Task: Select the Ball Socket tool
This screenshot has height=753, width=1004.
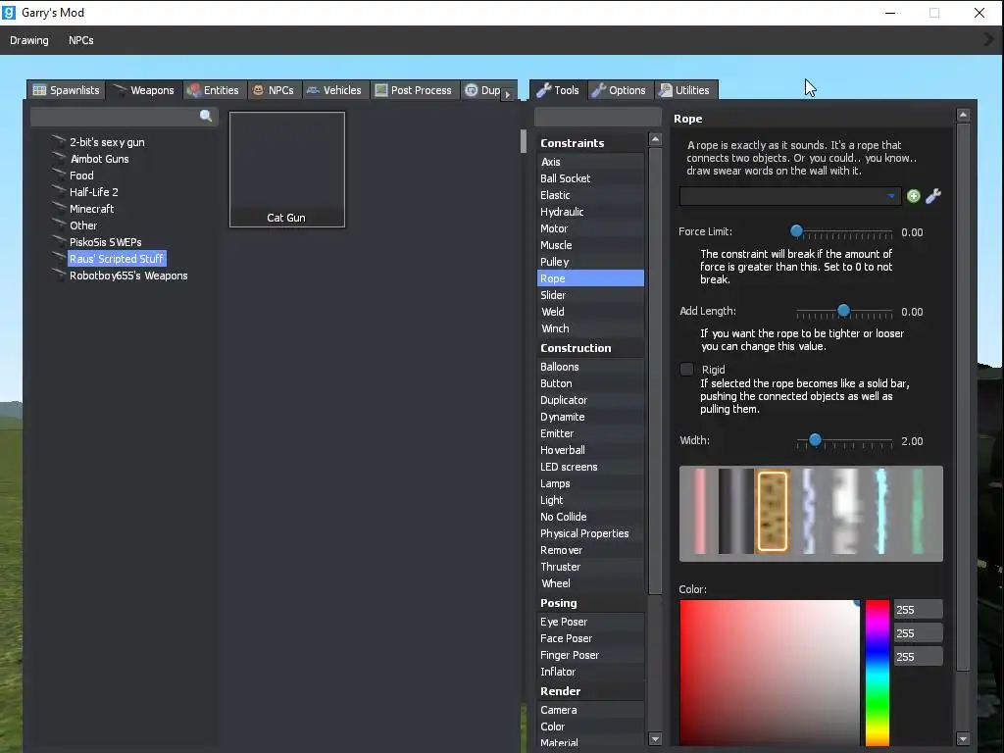Action: point(590,178)
